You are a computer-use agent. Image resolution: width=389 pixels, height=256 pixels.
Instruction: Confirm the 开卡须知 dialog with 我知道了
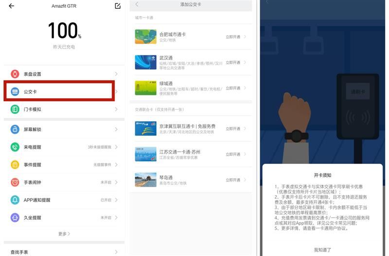322,250
